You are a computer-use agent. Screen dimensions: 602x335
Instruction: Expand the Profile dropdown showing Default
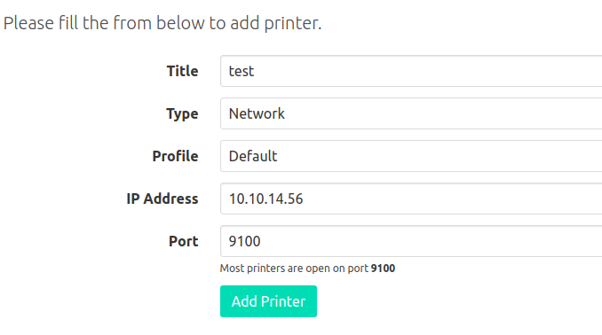point(411,156)
